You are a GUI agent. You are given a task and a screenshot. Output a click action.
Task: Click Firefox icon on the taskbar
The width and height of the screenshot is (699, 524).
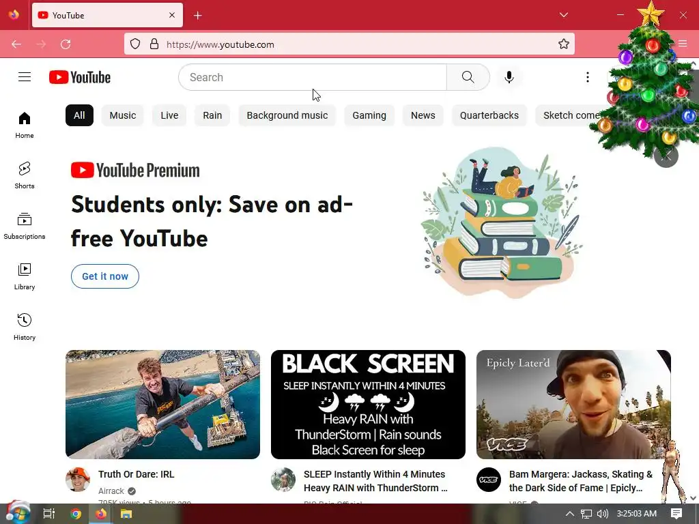pyautogui.click(x=101, y=514)
